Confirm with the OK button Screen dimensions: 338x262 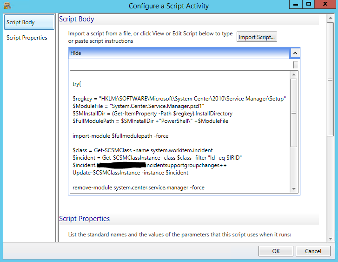point(276,251)
